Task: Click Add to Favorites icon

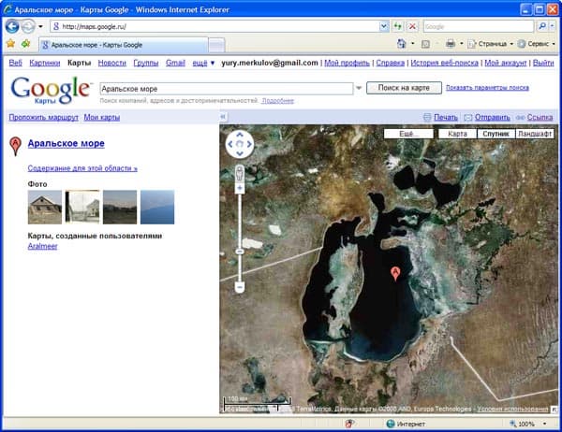Action: tap(25, 44)
